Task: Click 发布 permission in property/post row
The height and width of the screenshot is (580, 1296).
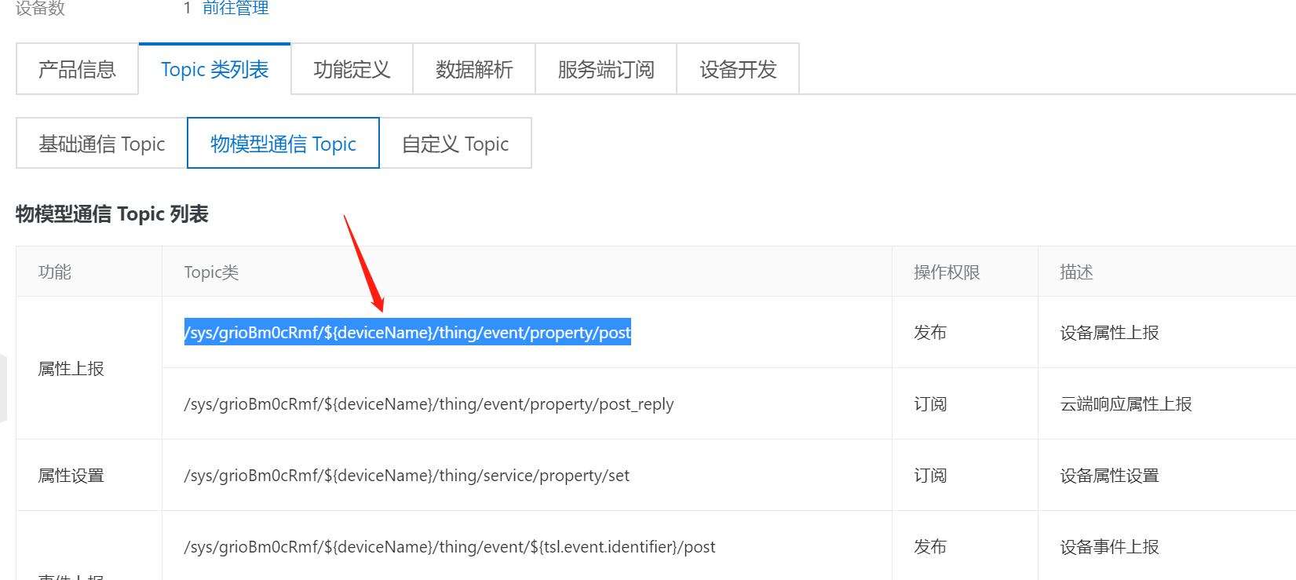Action: (930, 332)
